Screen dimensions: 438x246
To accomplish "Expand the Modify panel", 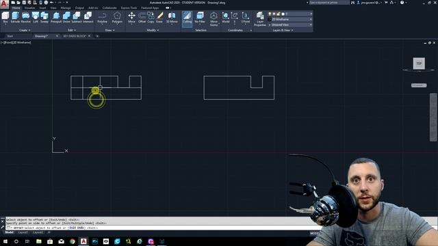I will [153, 30].
